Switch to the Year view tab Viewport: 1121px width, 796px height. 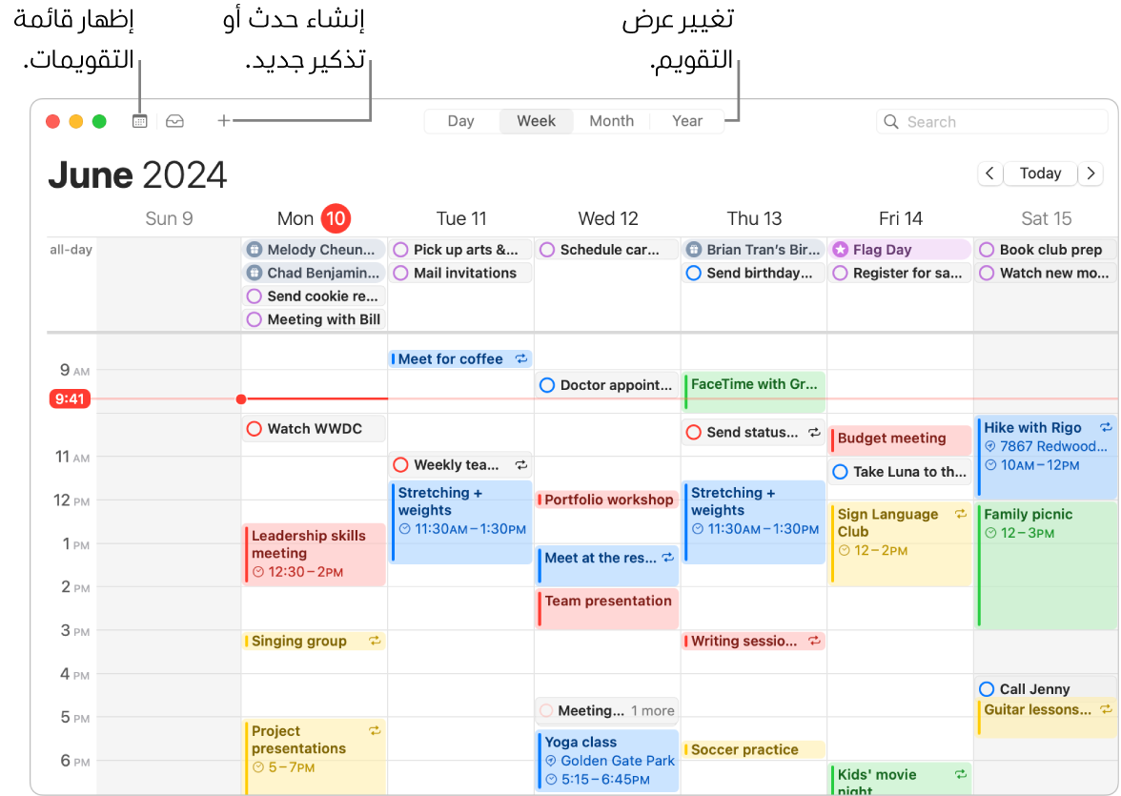[x=686, y=121]
